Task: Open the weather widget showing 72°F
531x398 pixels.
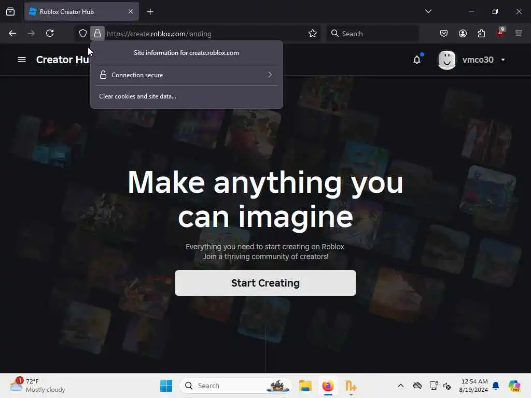Action: (37, 386)
